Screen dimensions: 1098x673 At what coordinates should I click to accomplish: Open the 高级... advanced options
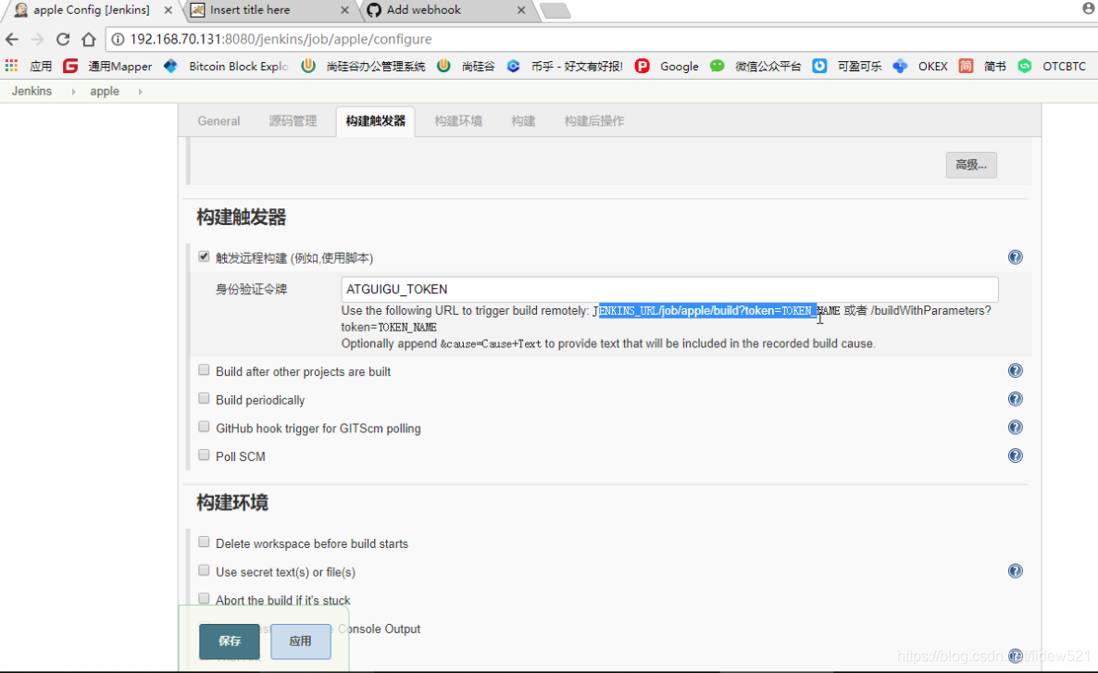970,166
